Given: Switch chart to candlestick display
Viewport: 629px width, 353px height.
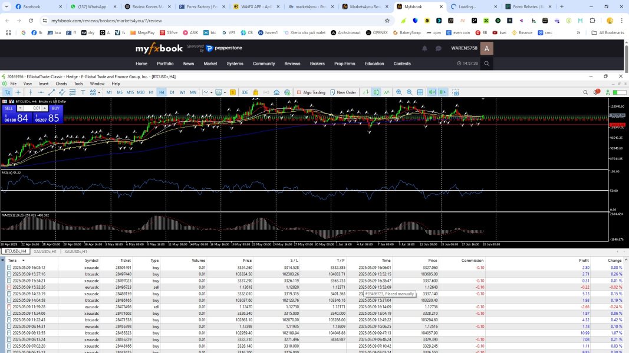Looking at the screenshot, I should [376, 92].
